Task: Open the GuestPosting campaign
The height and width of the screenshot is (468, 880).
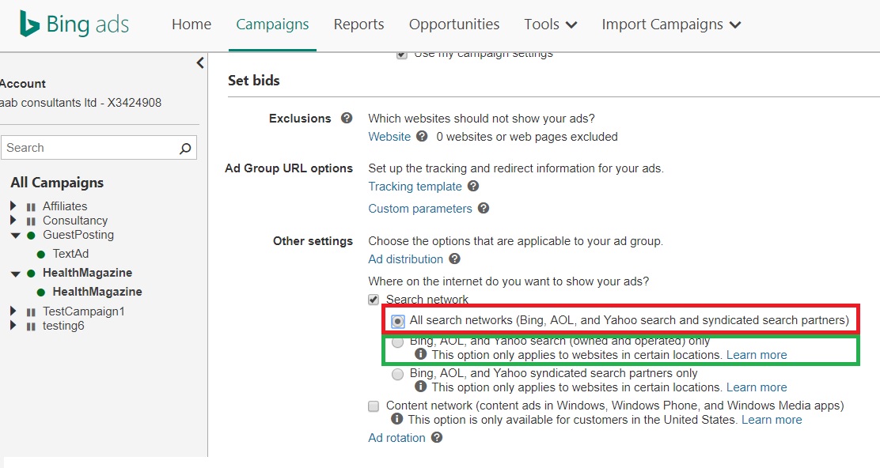Action: pos(78,235)
